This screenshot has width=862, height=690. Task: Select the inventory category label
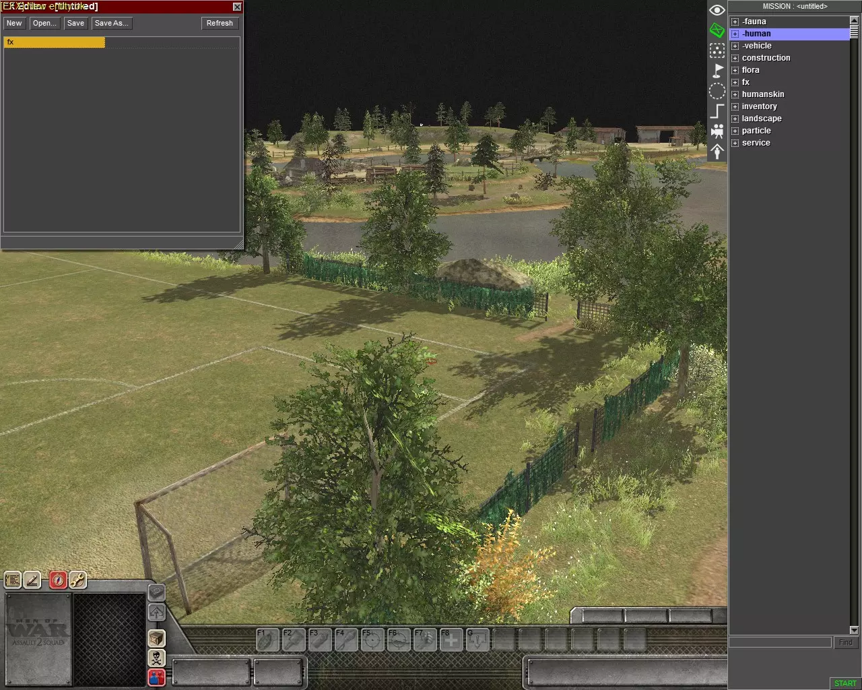tap(760, 106)
